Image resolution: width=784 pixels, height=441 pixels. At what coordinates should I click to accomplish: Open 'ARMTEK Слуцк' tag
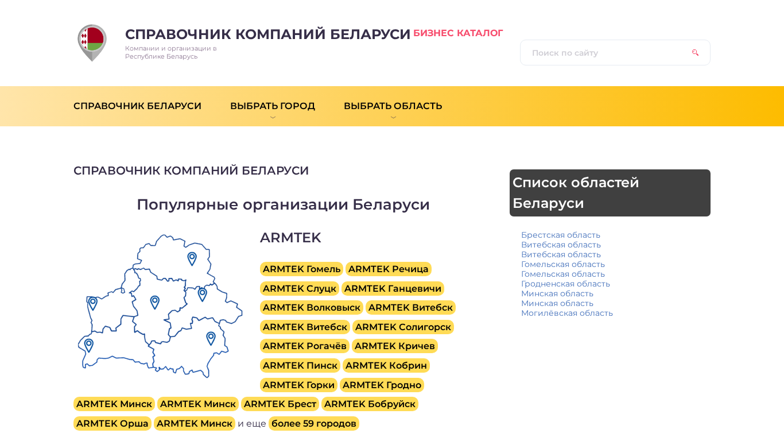tap(300, 288)
